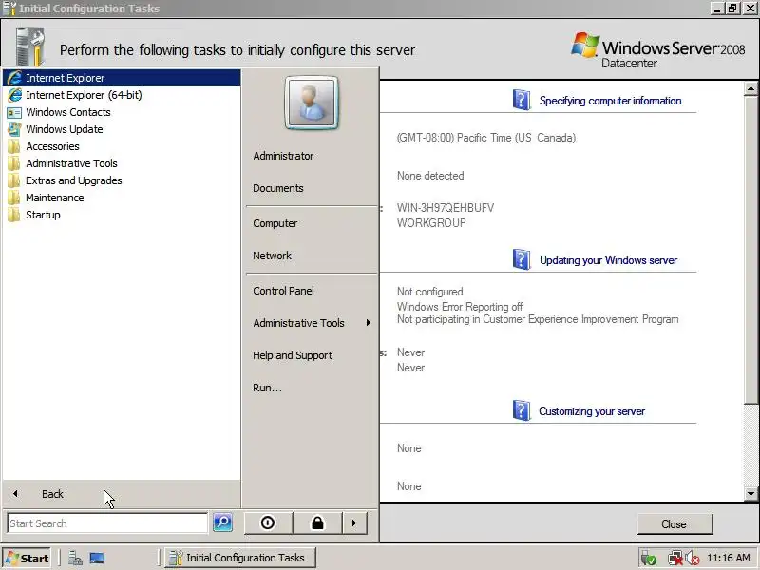
Task: Launch Windows Update shortcut icon
Action: point(14,129)
